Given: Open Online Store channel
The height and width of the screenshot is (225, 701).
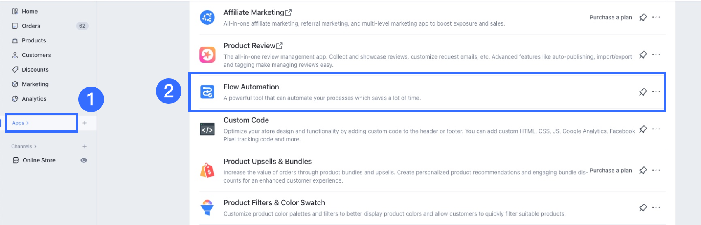Looking at the screenshot, I should click(x=39, y=160).
